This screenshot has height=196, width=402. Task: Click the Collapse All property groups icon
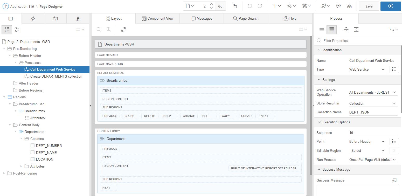pyautogui.click(x=346, y=30)
